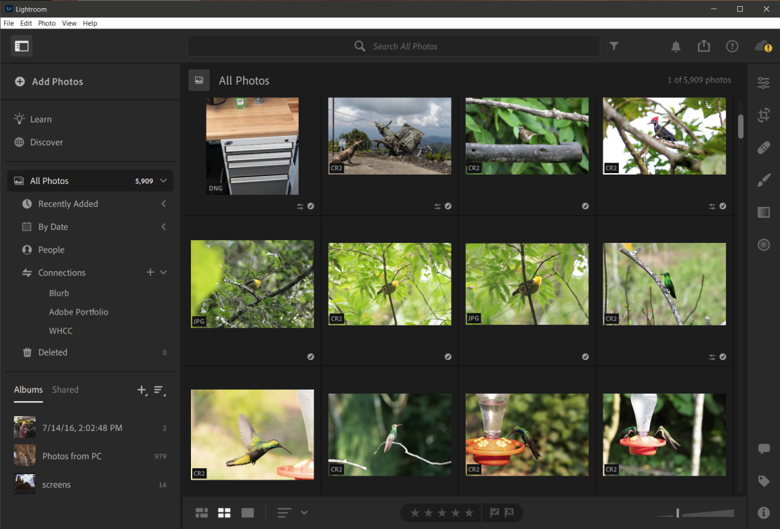Image resolution: width=780 pixels, height=529 pixels.
Task: Select the Crop and Rotate tool
Action: click(x=764, y=115)
